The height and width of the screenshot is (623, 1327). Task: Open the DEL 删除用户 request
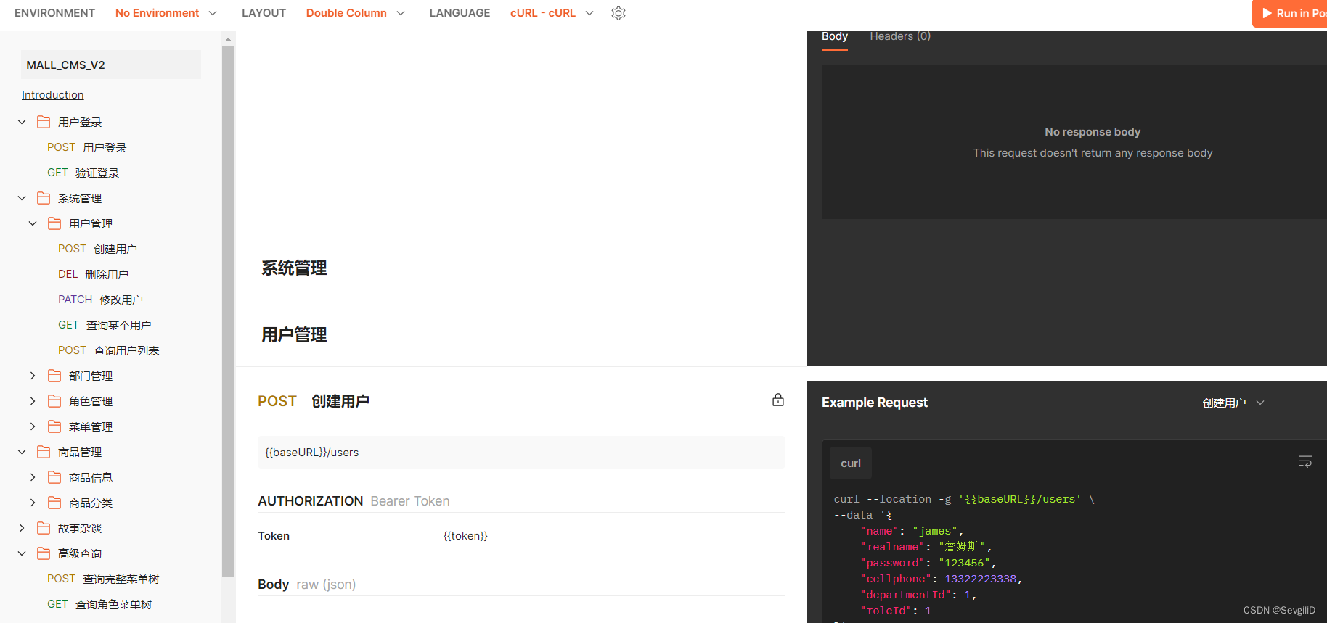tap(94, 274)
